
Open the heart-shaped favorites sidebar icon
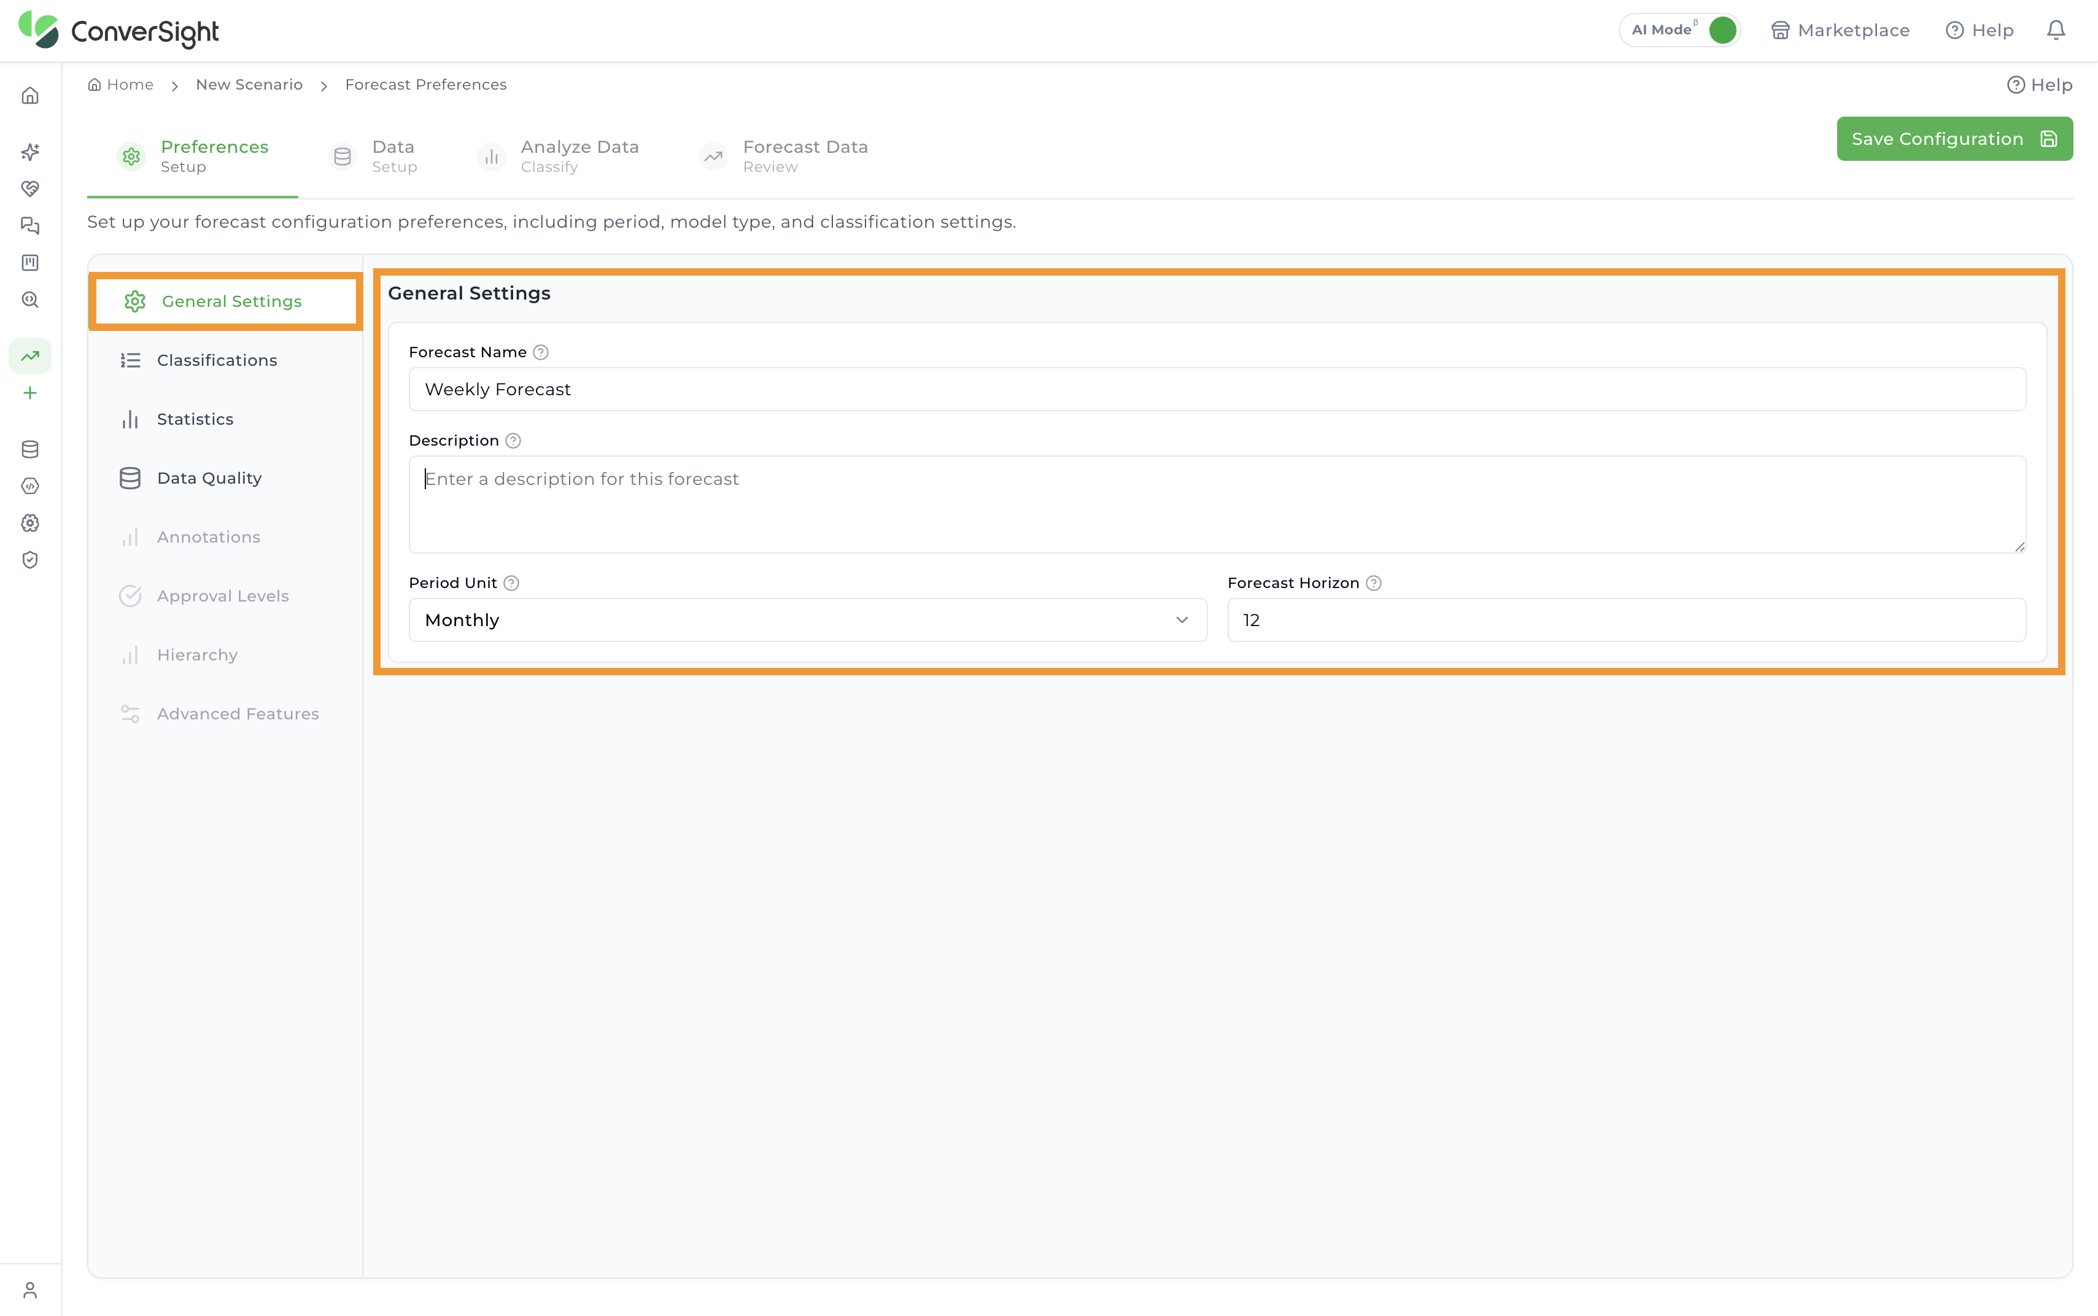point(31,189)
